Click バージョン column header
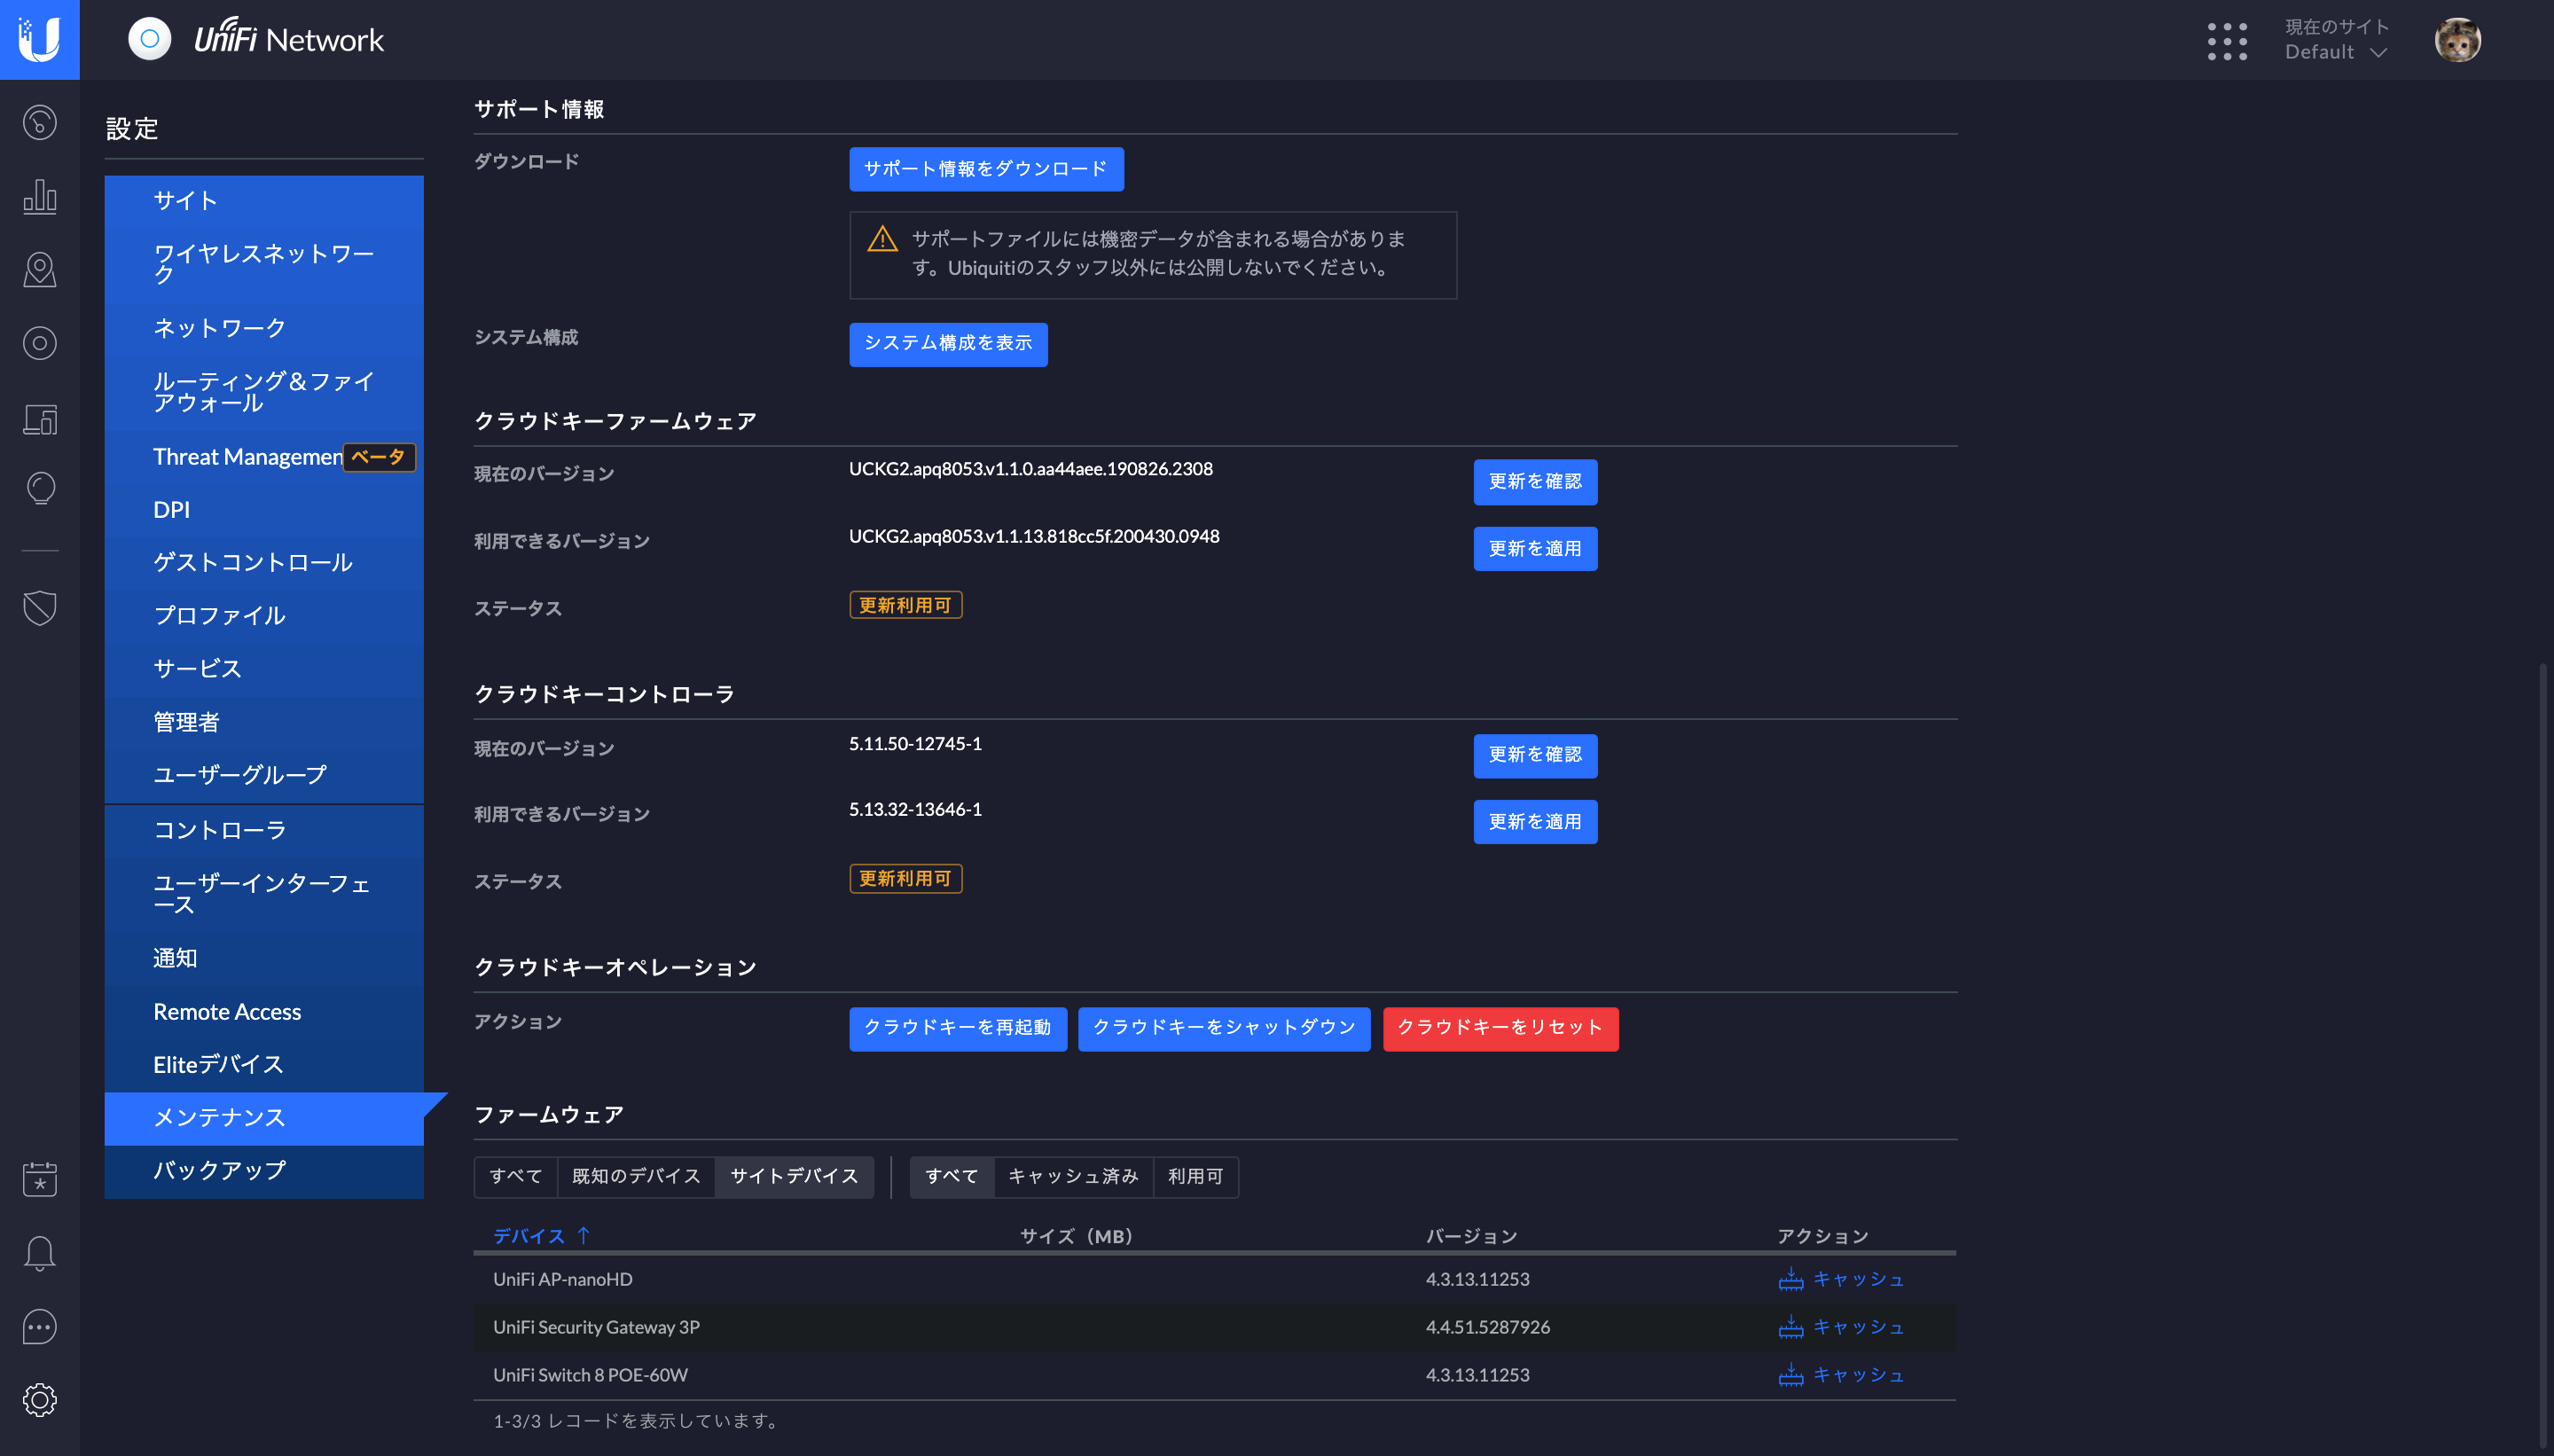The image size is (2554, 1456). pyautogui.click(x=1471, y=1236)
